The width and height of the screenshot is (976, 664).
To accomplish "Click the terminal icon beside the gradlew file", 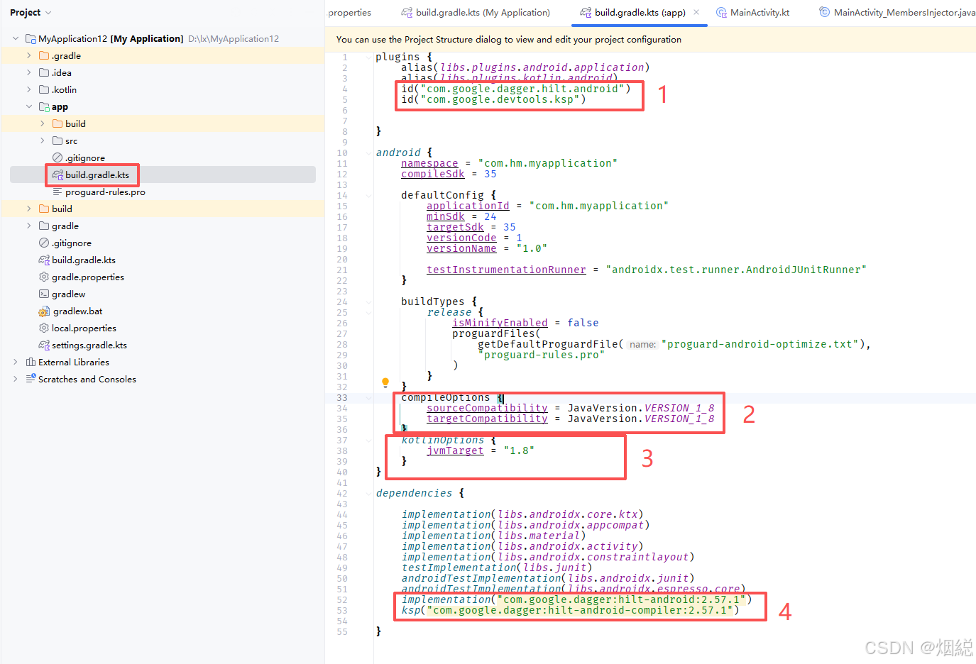I will click(45, 294).
